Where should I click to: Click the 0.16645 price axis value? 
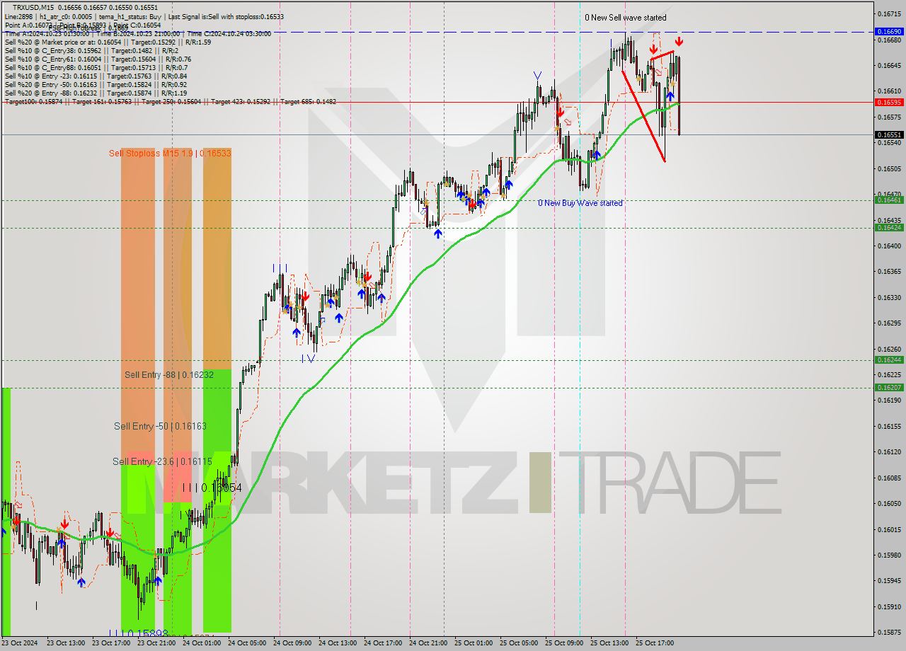click(x=889, y=65)
